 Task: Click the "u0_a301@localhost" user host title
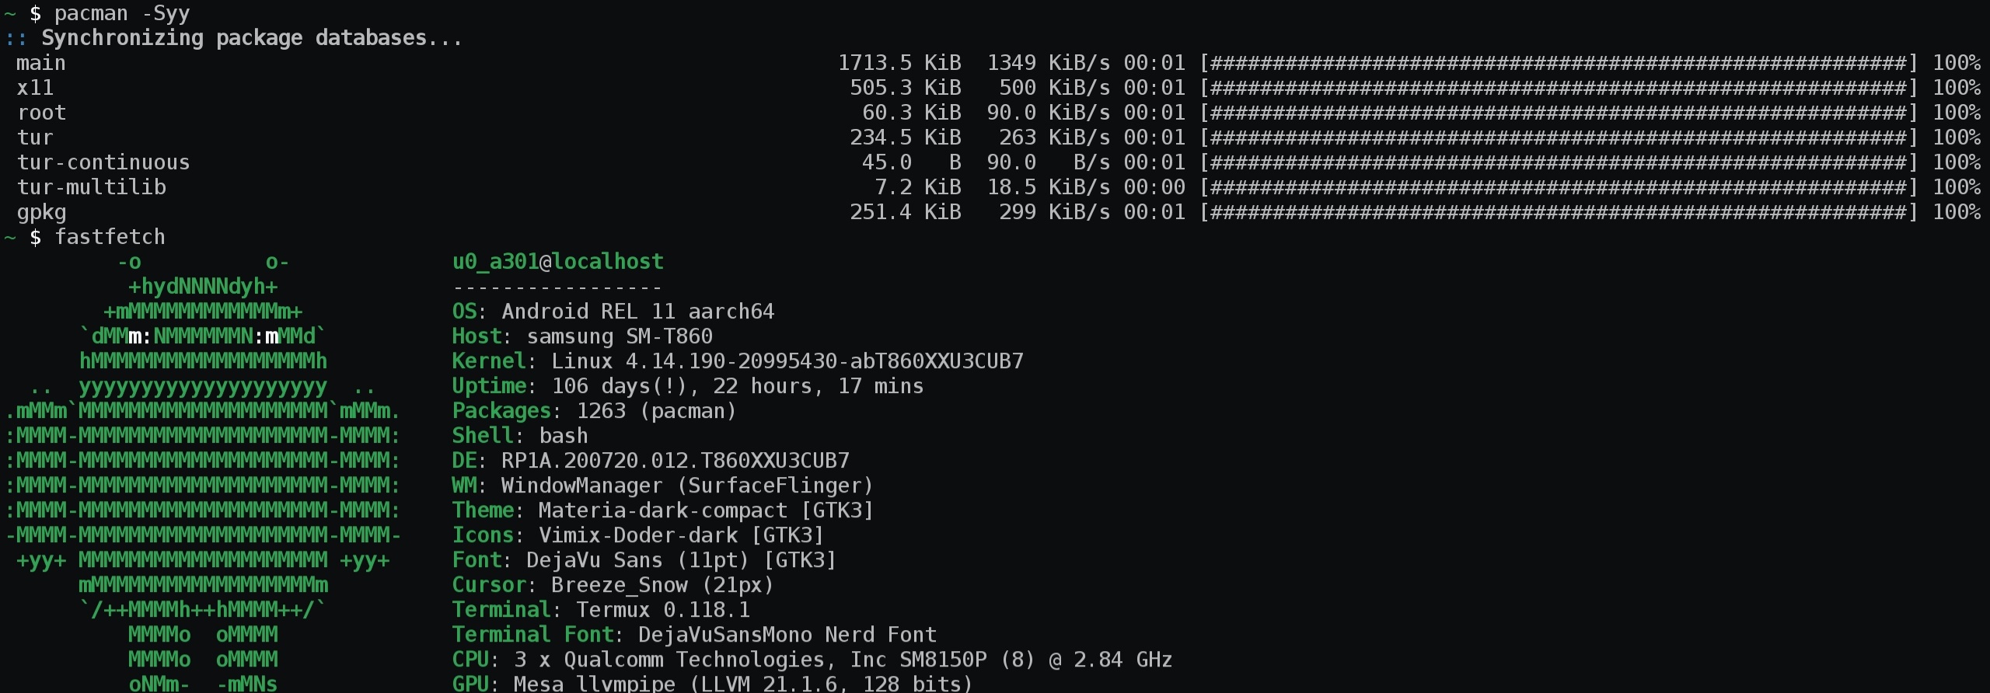click(x=557, y=262)
